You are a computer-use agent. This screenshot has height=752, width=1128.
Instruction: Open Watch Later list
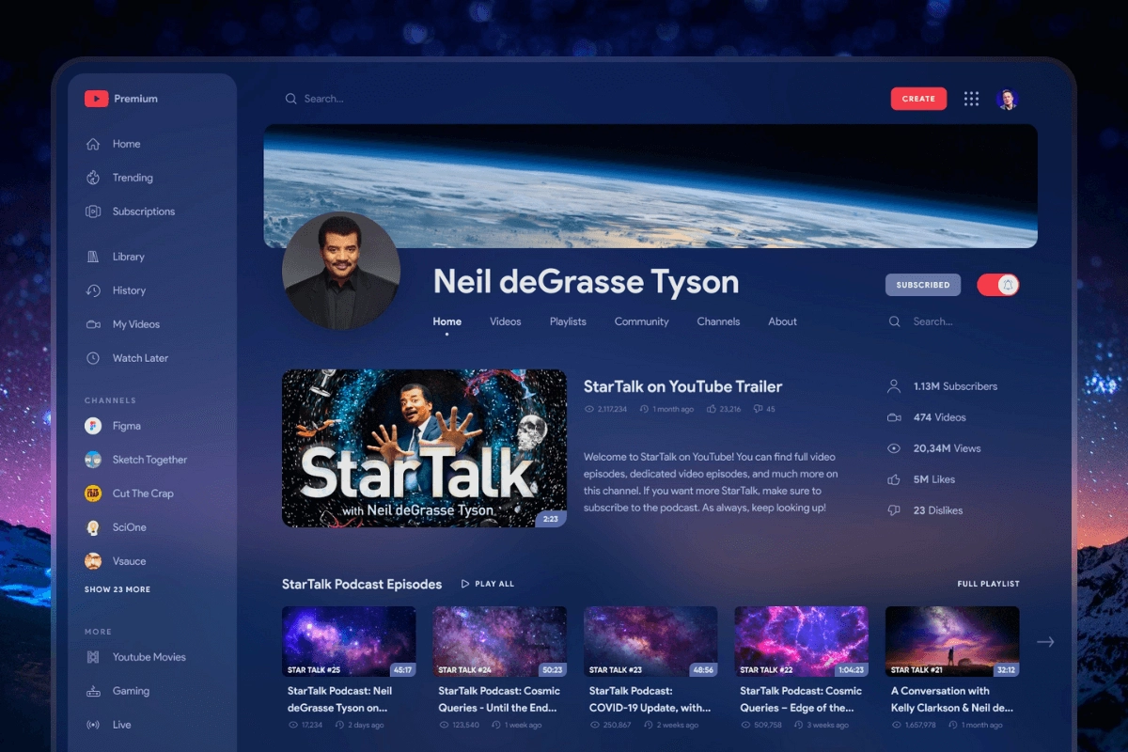point(140,358)
